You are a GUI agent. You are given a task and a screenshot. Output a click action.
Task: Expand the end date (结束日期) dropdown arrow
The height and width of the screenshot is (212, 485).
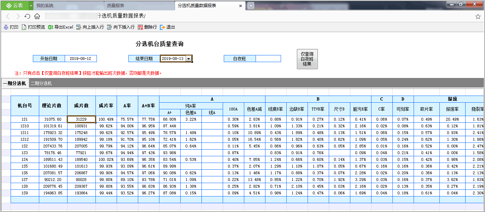pyautogui.click(x=189, y=59)
